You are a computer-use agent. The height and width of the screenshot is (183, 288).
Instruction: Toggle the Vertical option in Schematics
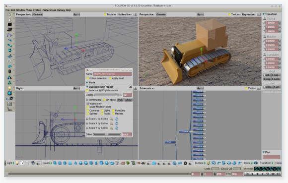(246, 88)
